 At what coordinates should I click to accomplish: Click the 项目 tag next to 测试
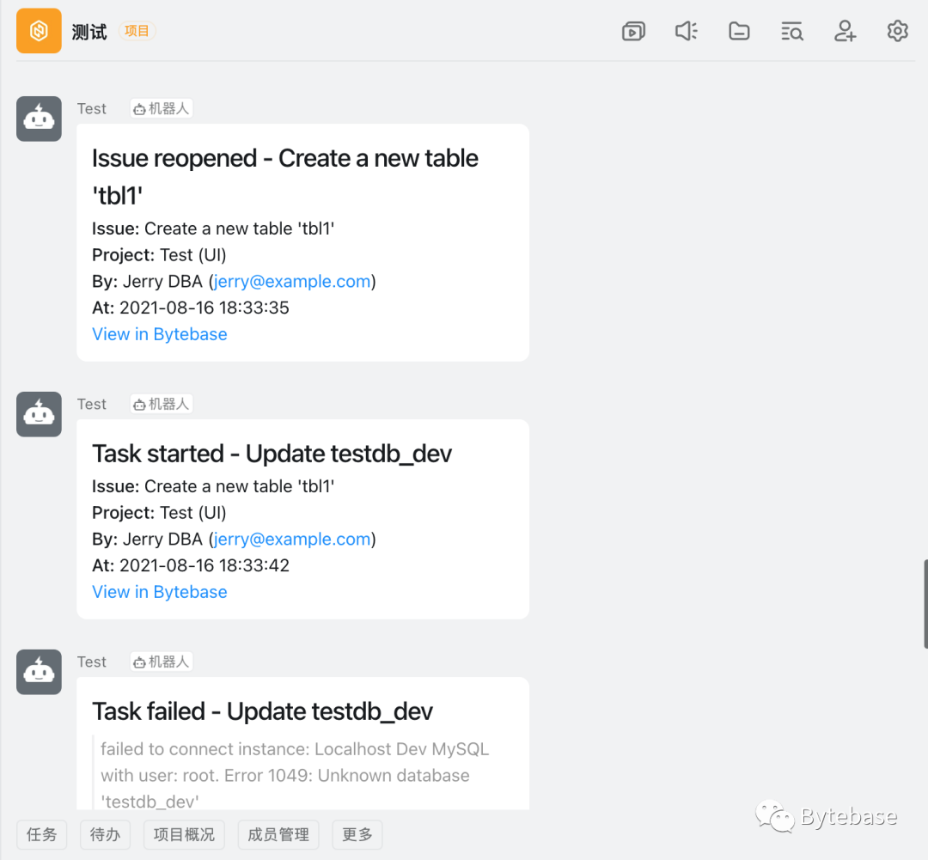tap(137, 31)
